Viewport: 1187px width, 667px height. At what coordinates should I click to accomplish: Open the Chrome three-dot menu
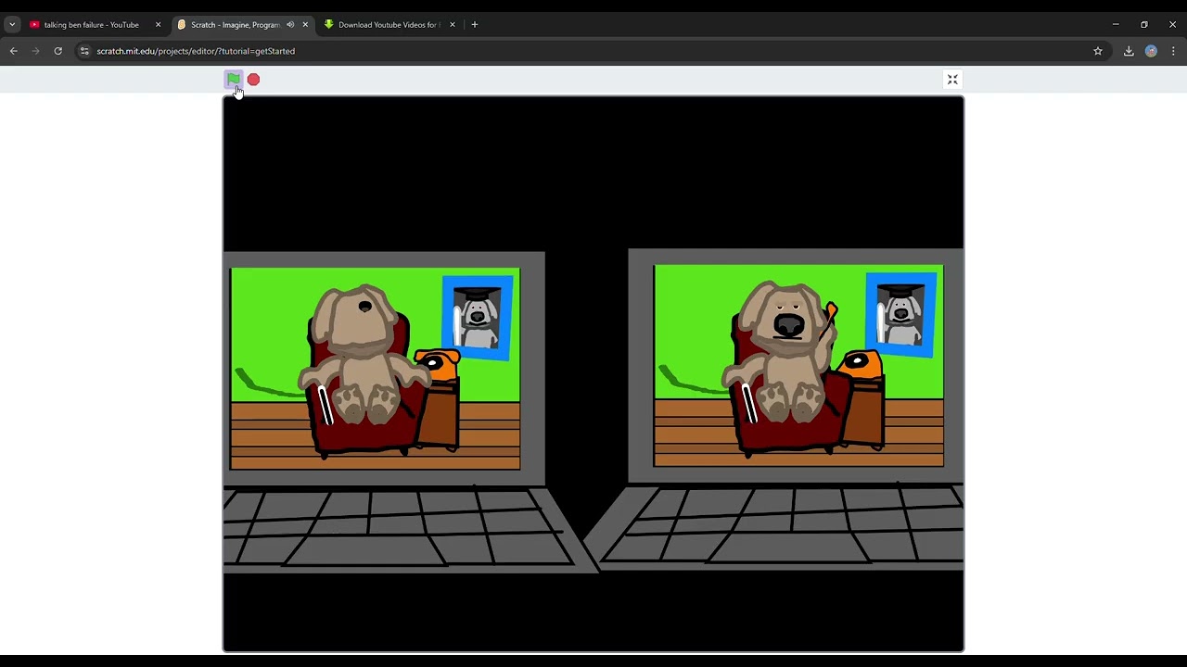pyautogui.click(x=1173, y=51)
